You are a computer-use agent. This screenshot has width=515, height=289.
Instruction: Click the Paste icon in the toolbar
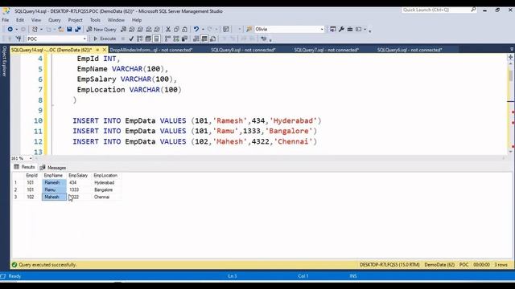[x=184, y=29]
